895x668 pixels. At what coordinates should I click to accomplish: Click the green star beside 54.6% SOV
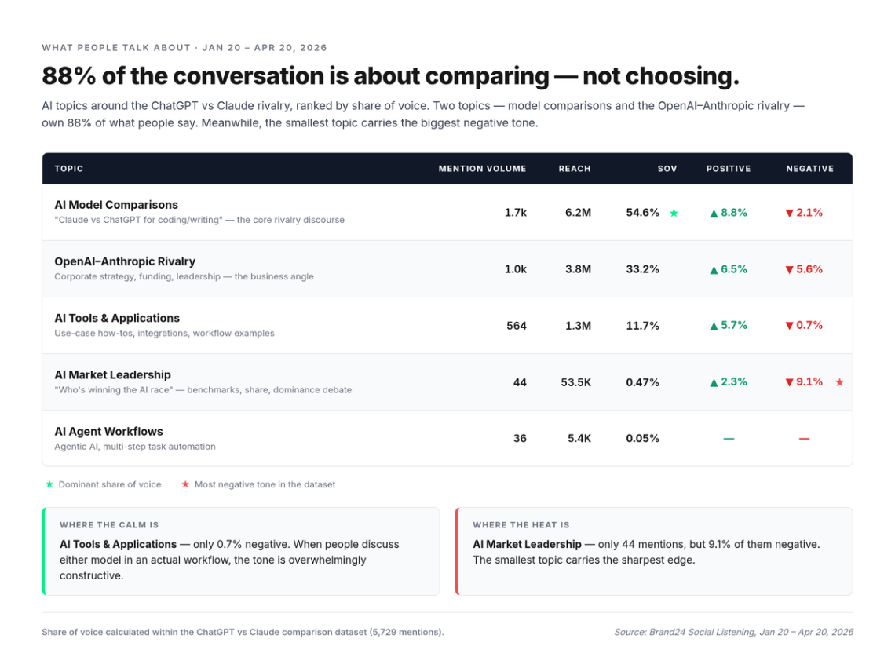[674, 213]
